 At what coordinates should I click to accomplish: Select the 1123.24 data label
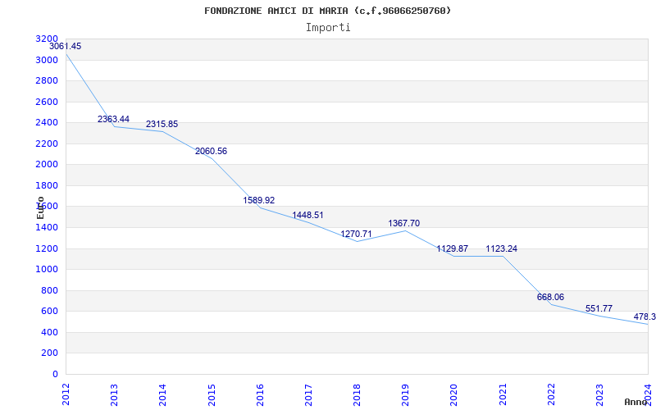[x=501, y=249]
